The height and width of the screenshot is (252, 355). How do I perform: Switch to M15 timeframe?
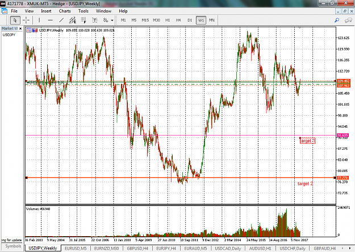[x=145, y=20]
